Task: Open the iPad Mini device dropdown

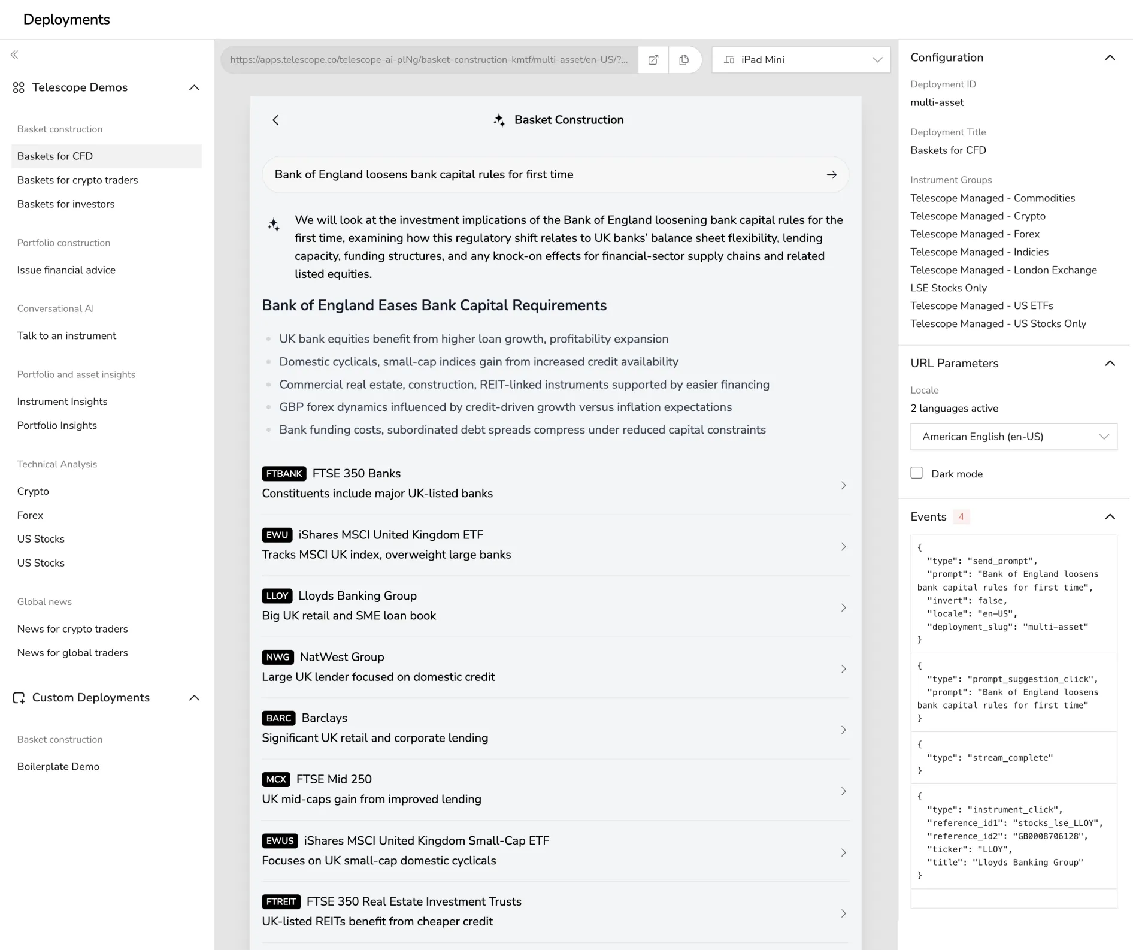Action: point(877,59)
